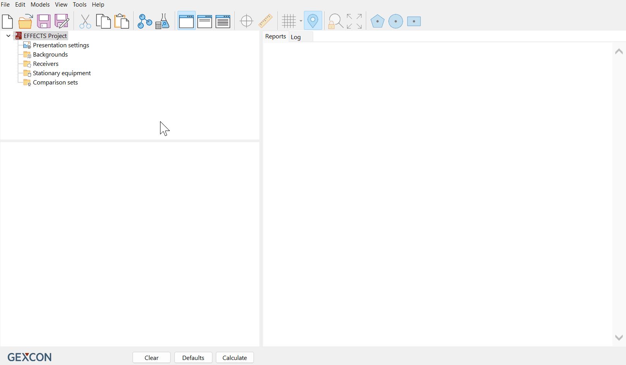Switch to the Reports tab
This screenshot has width=626, height=365.
point(276,36)
